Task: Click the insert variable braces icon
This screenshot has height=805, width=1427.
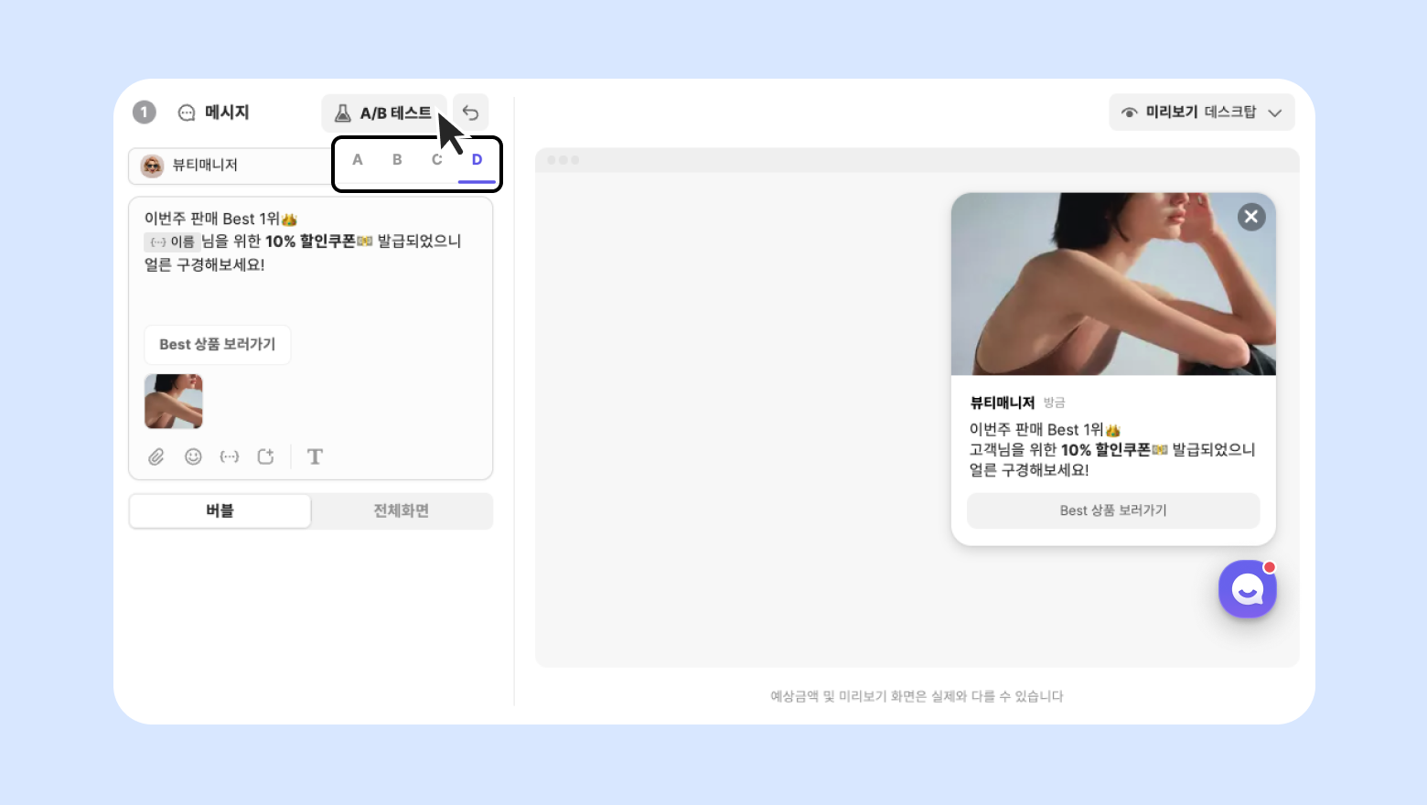Action: [230, 456]
